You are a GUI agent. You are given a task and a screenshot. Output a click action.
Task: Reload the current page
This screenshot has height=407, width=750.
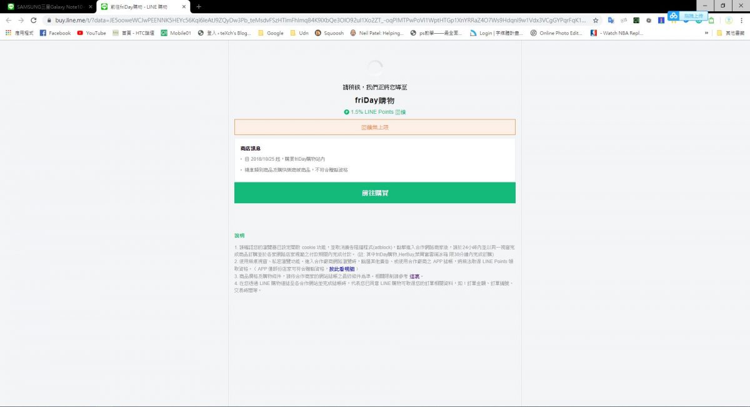point(34,20)
